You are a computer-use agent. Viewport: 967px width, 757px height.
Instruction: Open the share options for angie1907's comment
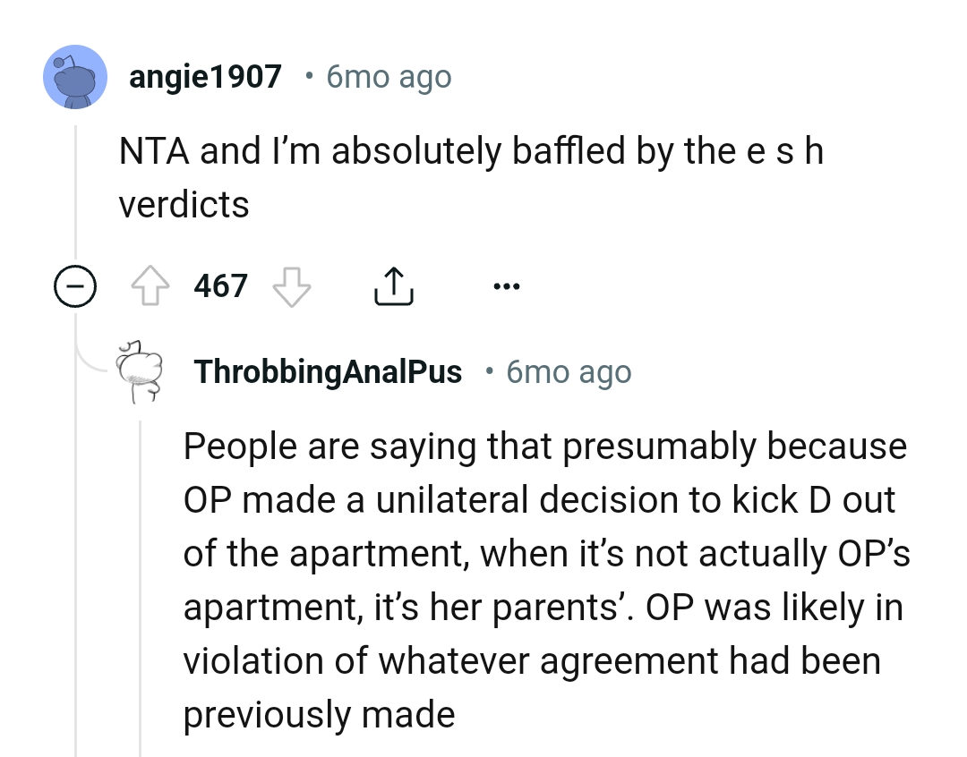point(393,285)
